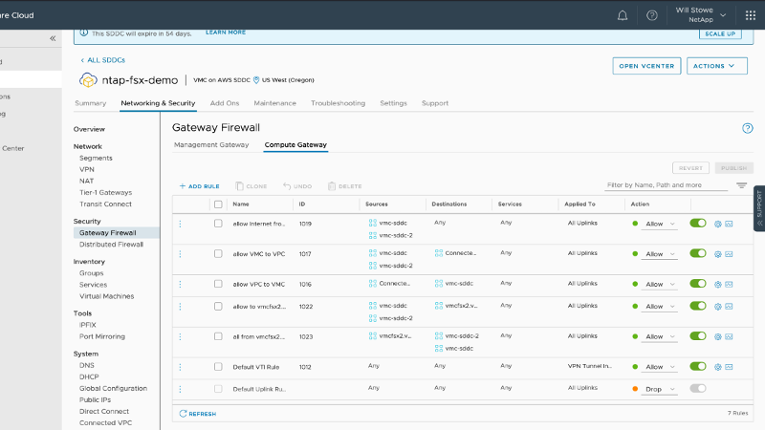Switch to the Management Gateway tab

[210, 145]
